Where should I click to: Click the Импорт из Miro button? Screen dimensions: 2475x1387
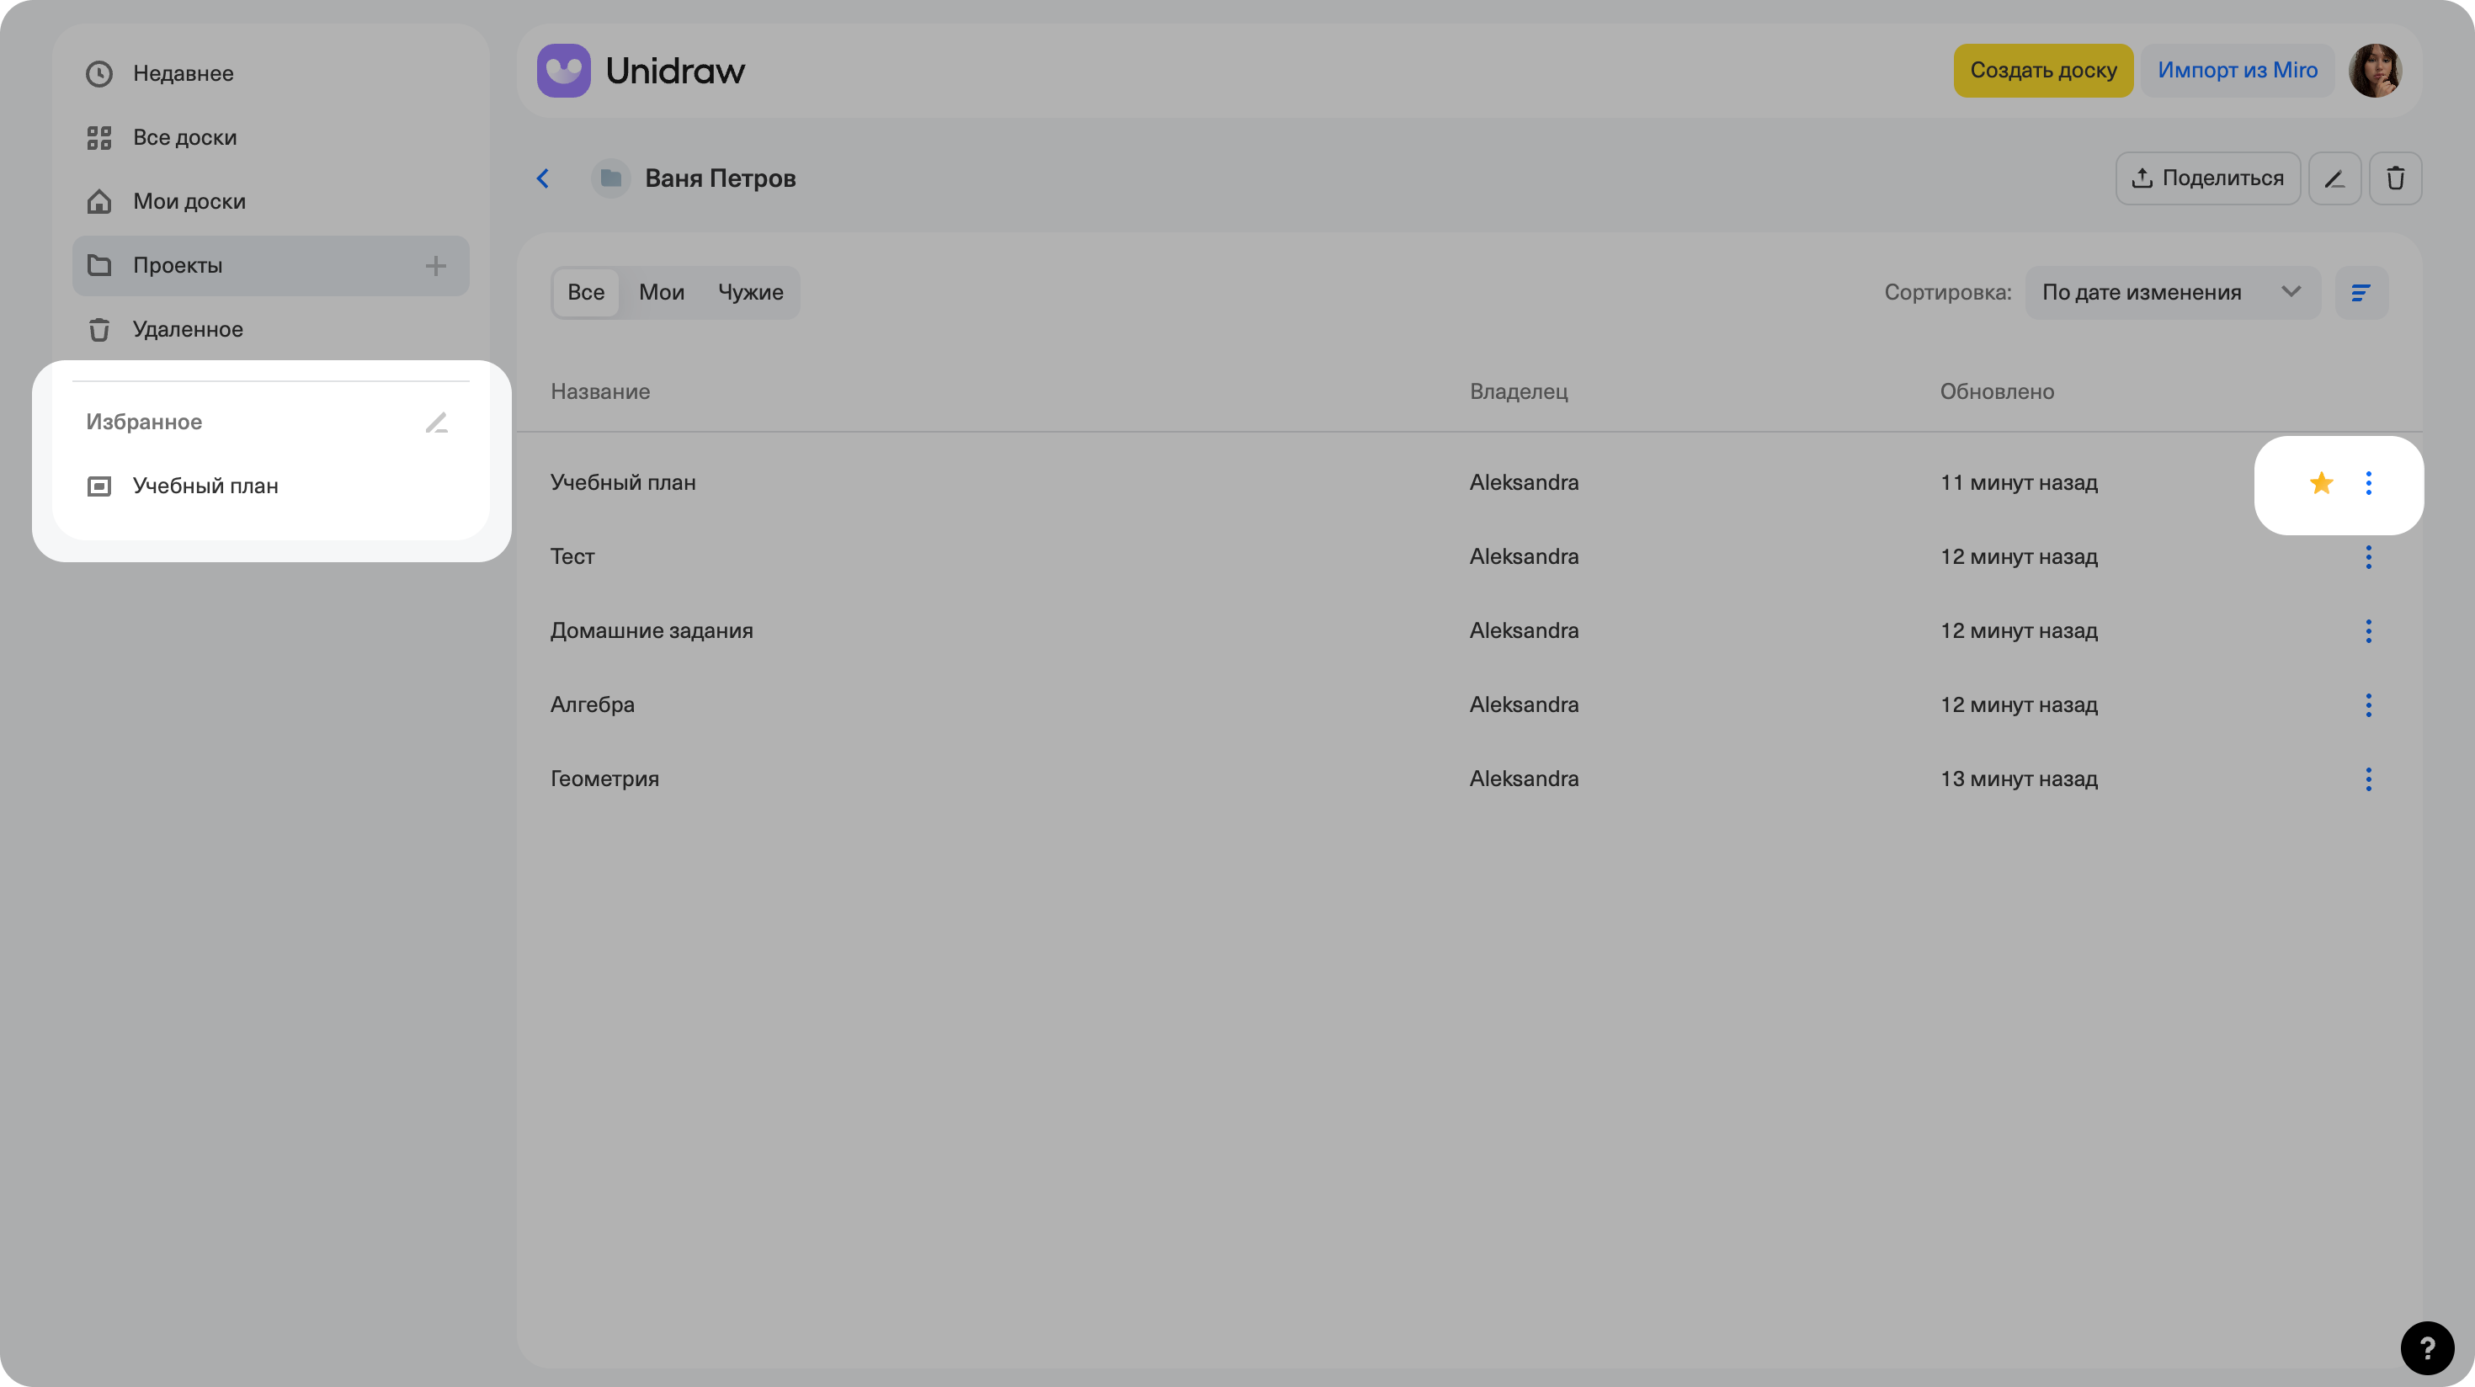[2237, 71]
